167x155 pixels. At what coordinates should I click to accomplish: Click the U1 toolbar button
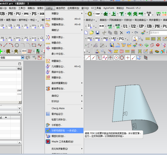tap(125, 26)
